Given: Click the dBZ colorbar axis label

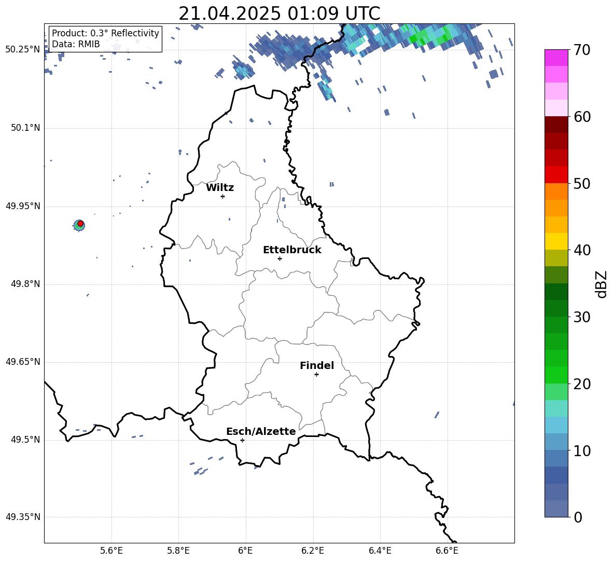Looking at the screenshot, I should pyautogui.click(x=602, y=284).
